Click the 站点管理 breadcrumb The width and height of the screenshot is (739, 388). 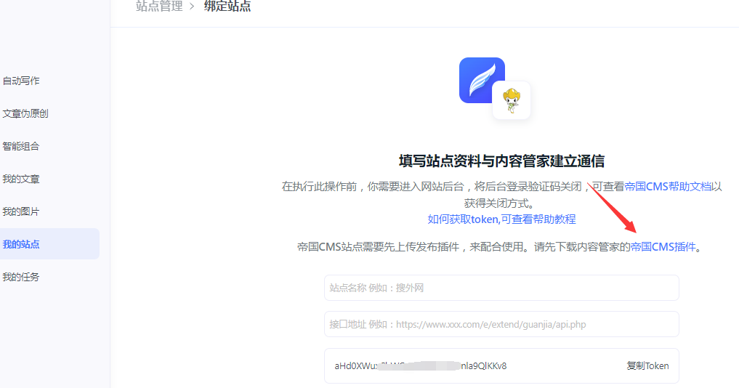(159, 7)
